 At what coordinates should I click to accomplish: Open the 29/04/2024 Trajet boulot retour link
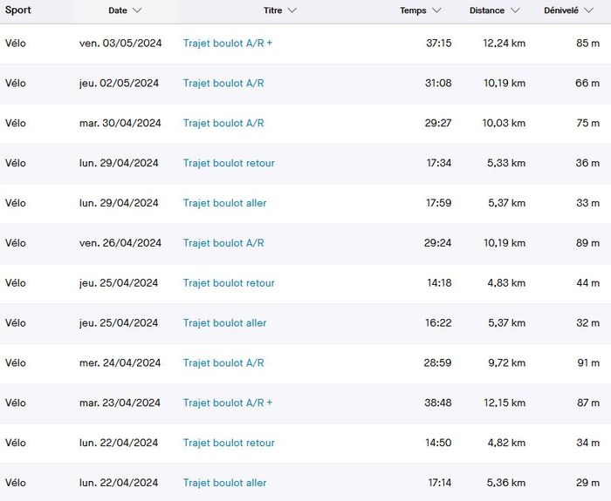[229, 163]
